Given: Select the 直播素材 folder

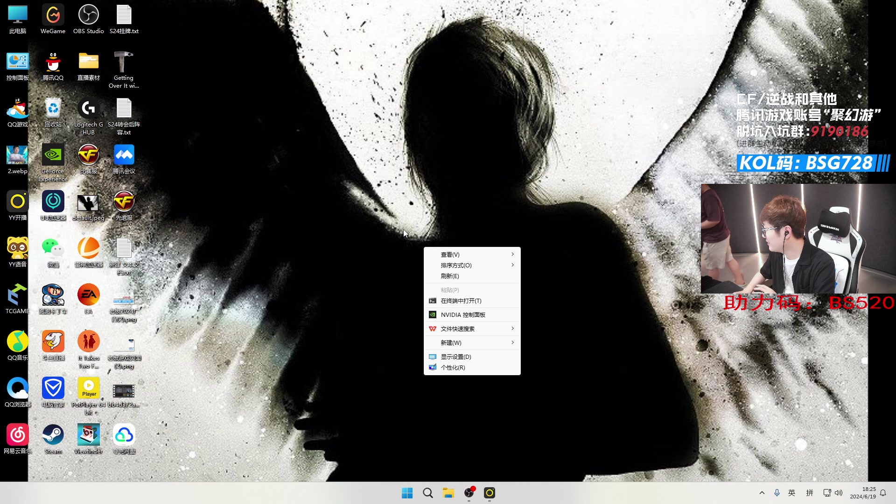Looking at the screenshot, I should pyautogui.click(x=88, y=66).
